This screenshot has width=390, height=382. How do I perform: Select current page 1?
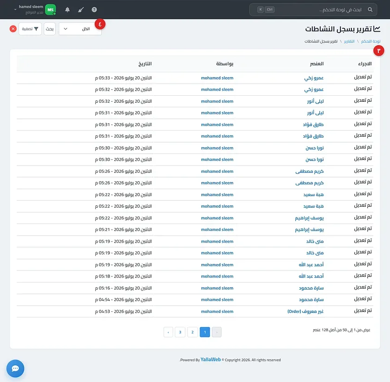point(205,332)
